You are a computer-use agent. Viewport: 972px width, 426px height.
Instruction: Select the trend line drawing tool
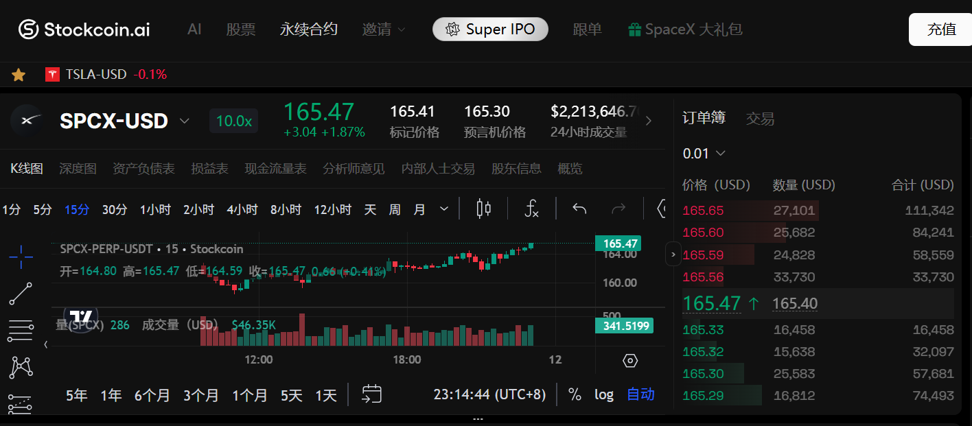pyautogui.click(x=21, y=294)
